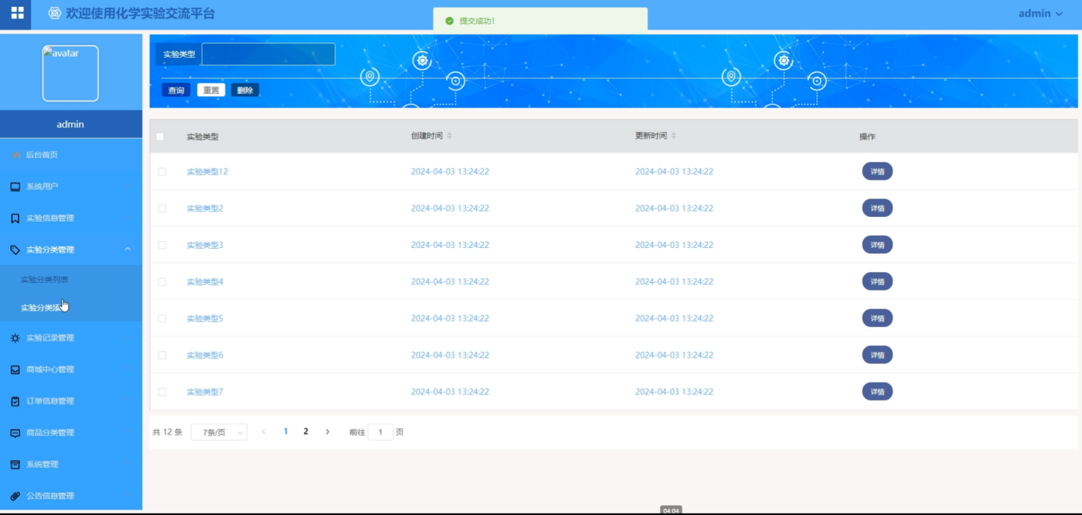This screenshot has height=515, width=1082.
Task: Go to next page with right chevron
Action: [x=328, y=432]
